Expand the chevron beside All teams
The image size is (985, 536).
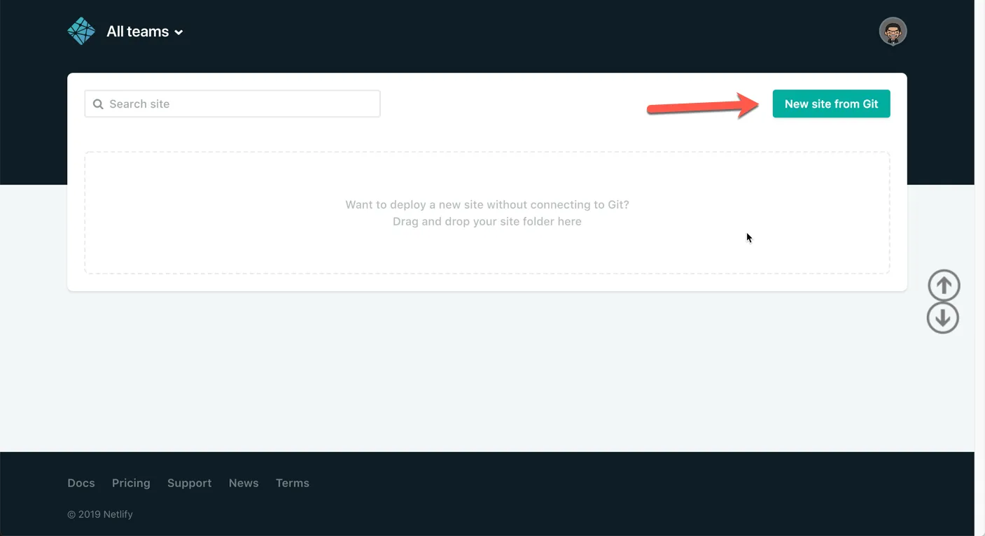pyautogui.click(x=179, y=33)
